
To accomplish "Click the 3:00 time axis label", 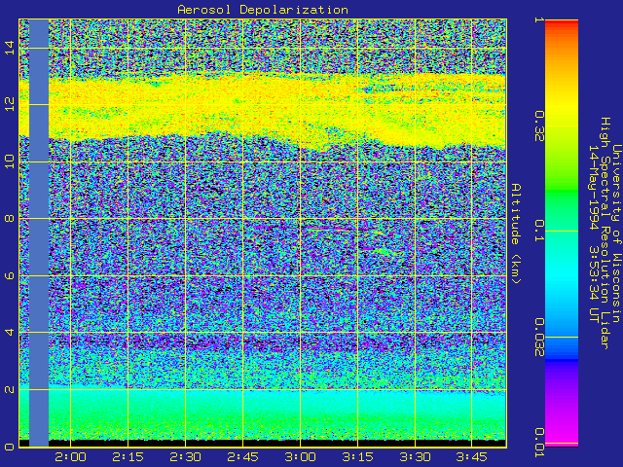I will [x=300, y=456].
